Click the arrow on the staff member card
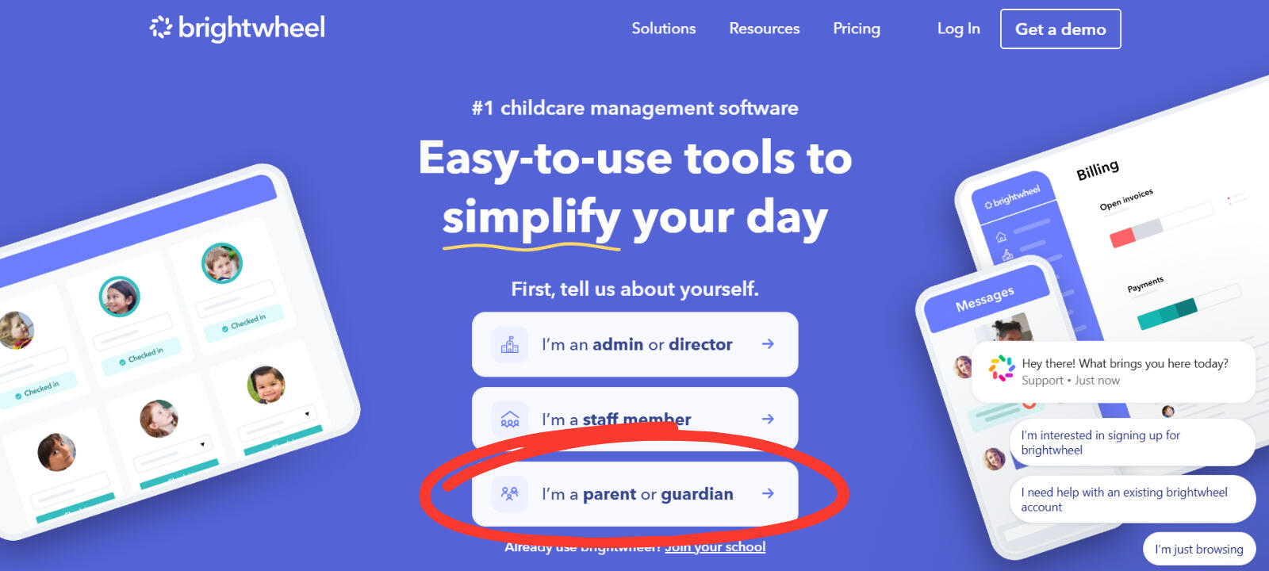 pyautogui.click(x=768, y=419)
